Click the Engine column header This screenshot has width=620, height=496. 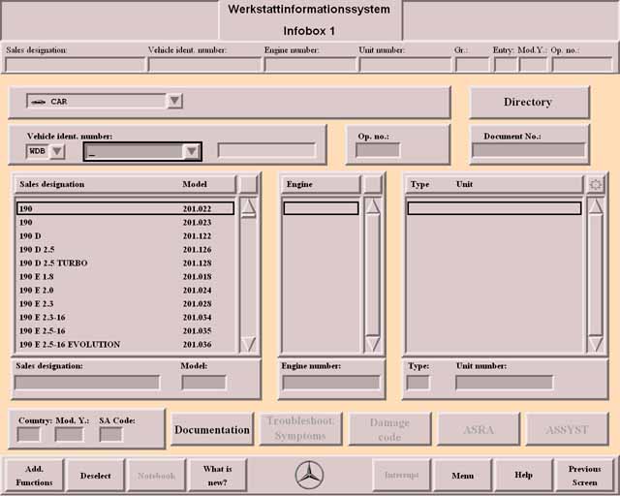point(321,184)
